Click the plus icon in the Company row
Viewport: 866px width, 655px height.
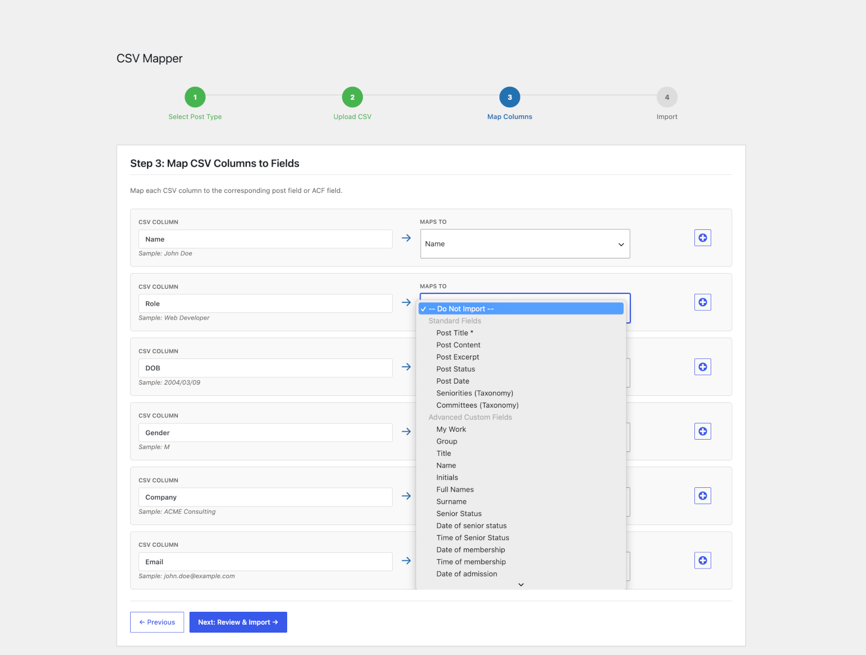point(703,496)
